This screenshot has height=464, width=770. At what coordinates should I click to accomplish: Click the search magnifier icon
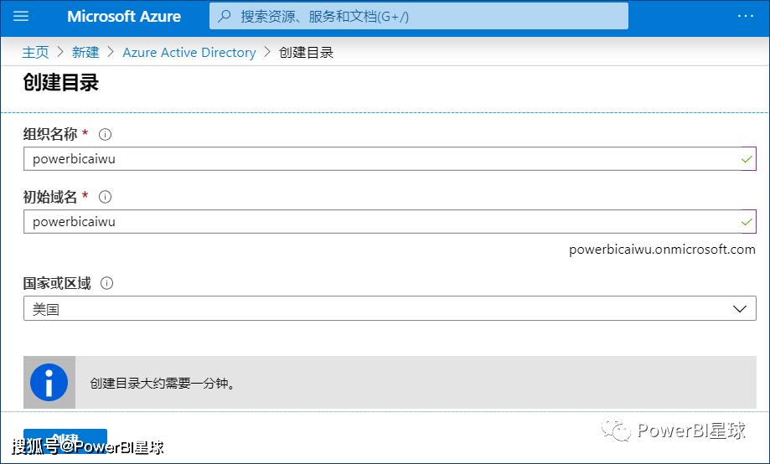pyautogui.click(x=225, y=16)
